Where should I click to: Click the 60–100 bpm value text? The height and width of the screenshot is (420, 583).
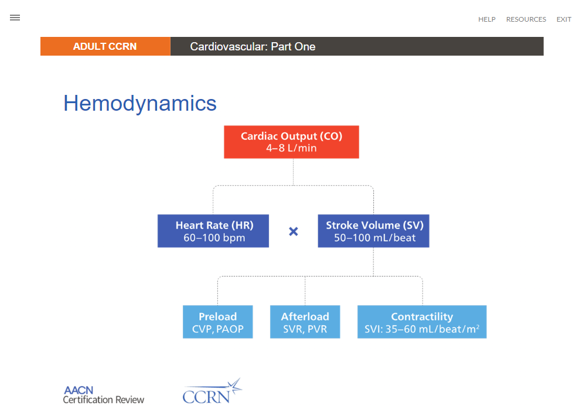point(213,238)
